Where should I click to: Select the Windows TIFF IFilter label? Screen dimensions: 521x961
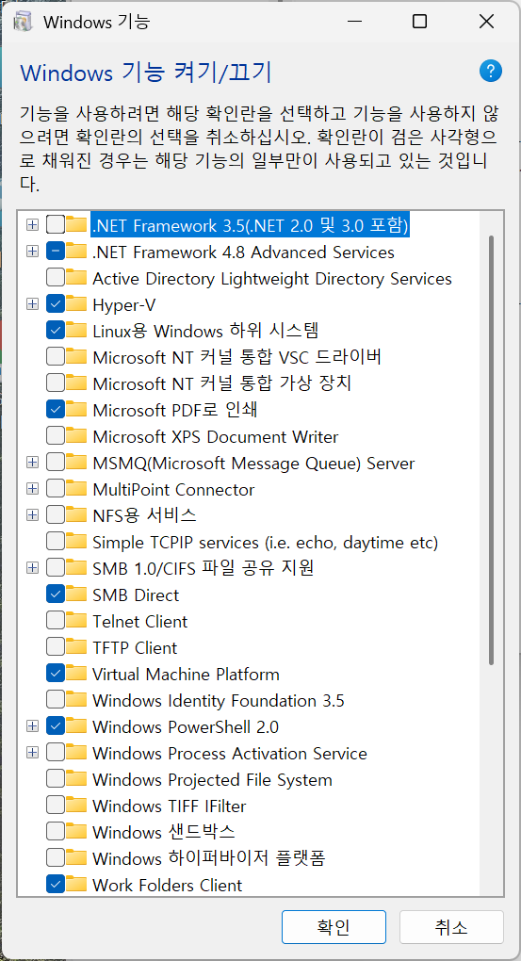(x=170, y=806)
